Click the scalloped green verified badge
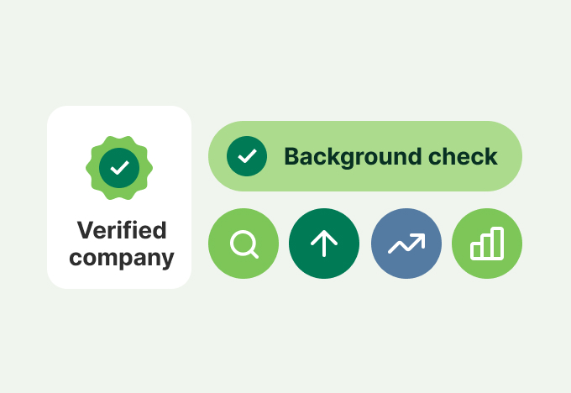The height and width of the screenshot is (393, 571). [119, 168]
